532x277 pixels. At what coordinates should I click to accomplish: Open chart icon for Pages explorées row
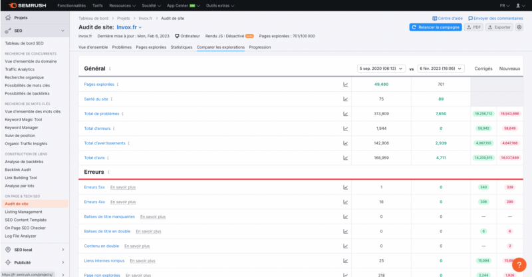coord(345,85)
